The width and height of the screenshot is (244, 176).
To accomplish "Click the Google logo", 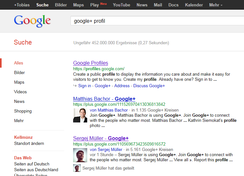I will pos(32,21).
